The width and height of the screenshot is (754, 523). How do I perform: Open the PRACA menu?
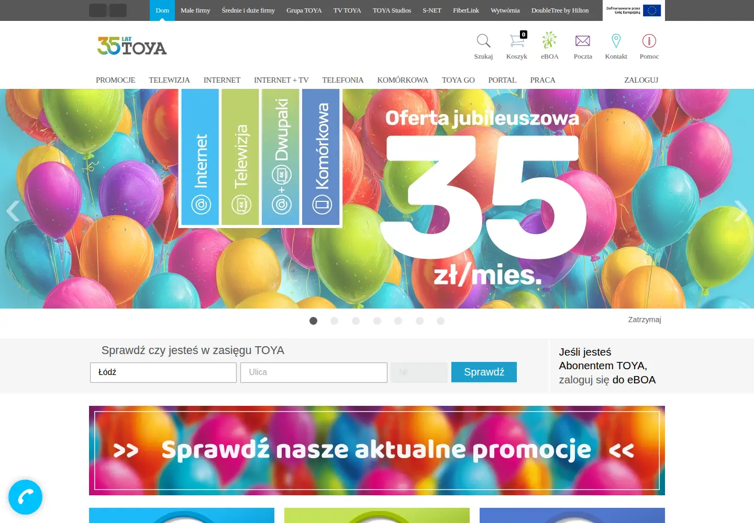[542, 80]
